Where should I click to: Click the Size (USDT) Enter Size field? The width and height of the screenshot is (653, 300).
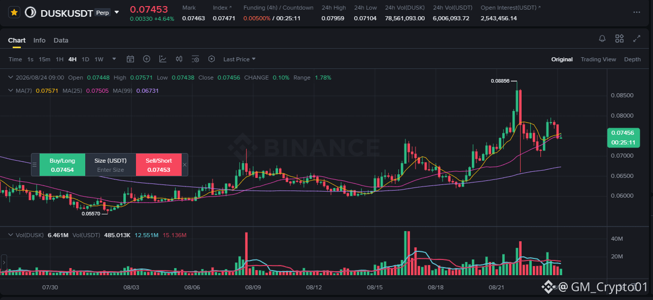tap(111, 165)
